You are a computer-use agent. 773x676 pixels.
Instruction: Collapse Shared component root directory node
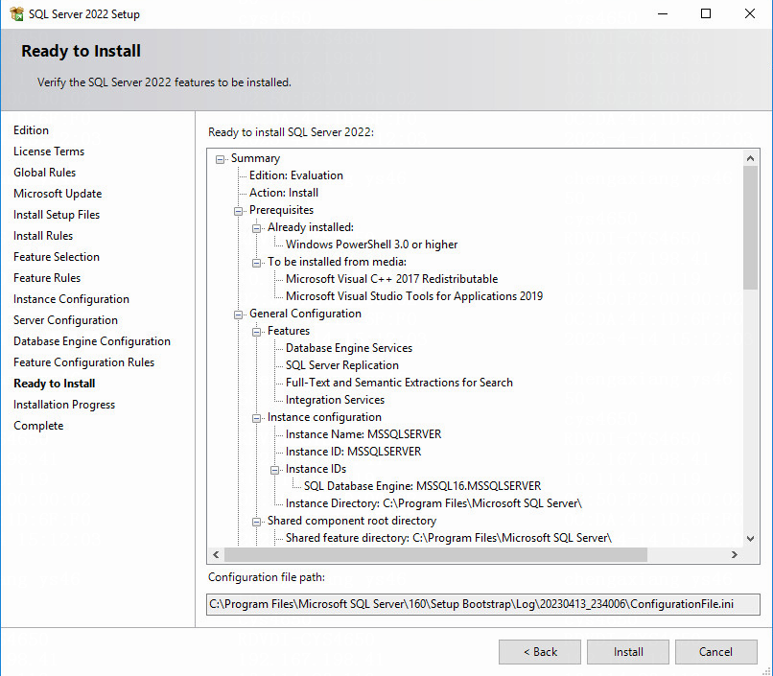coord(256,522)
